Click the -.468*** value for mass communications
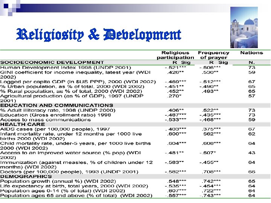Screen dimensions: 271x203 tap(210, 120)
